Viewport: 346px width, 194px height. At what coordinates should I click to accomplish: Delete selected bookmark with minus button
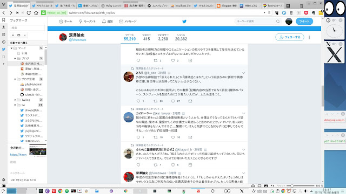[x=25, y=35]
